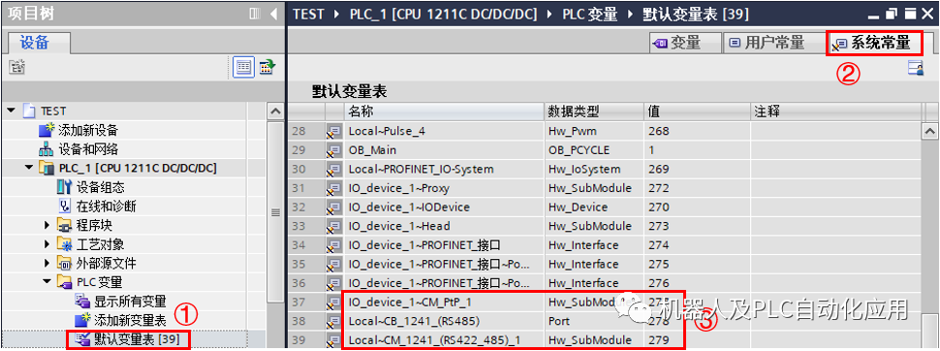Image resolution: width=940 pixels, height=351 pixels.
Task: Select the Local~CB_1241_(RS485) name cell
Action: 444,322
